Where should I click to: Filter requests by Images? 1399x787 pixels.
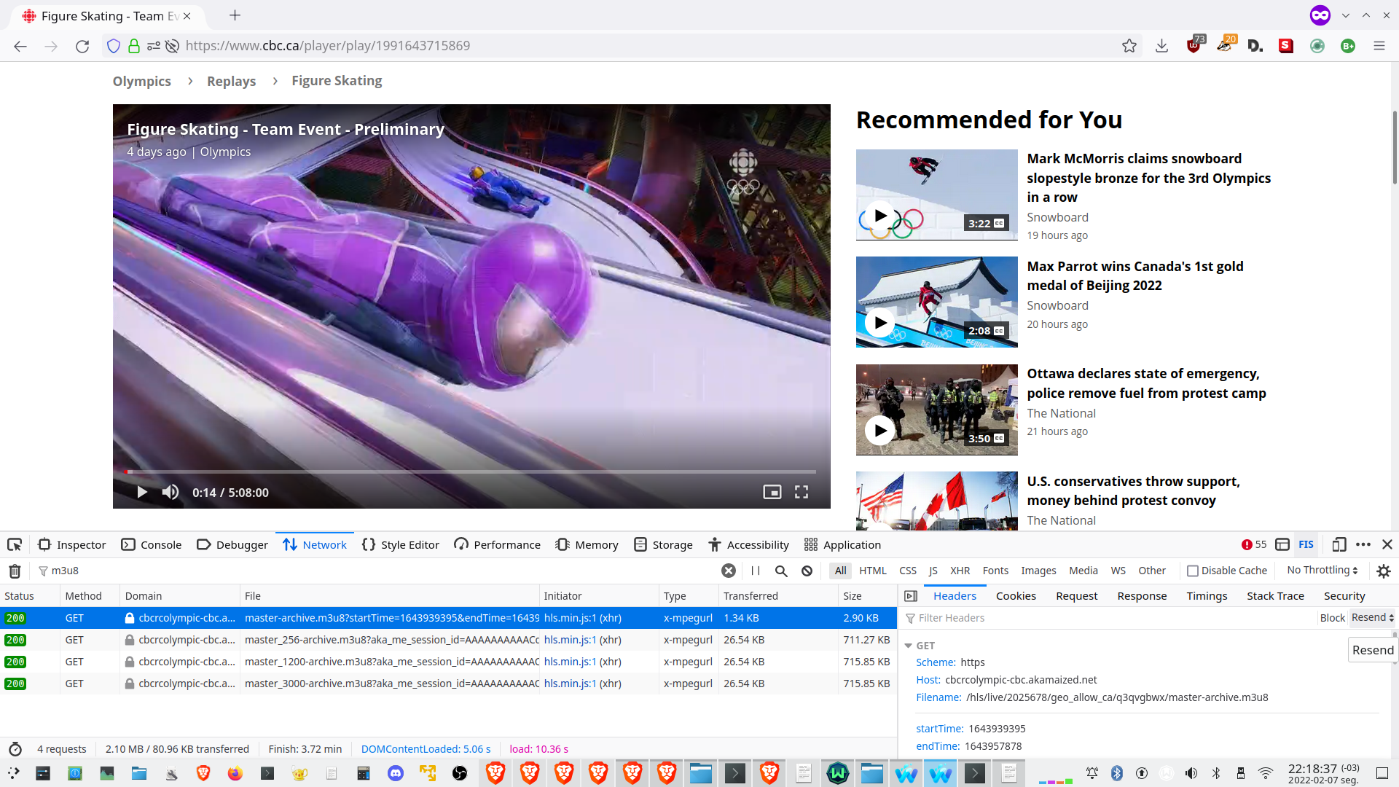pos(1038,571)
